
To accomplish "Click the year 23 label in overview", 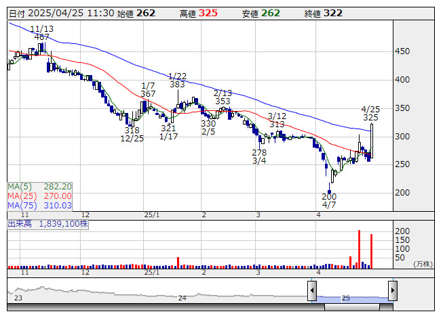I will coord(18,298).
